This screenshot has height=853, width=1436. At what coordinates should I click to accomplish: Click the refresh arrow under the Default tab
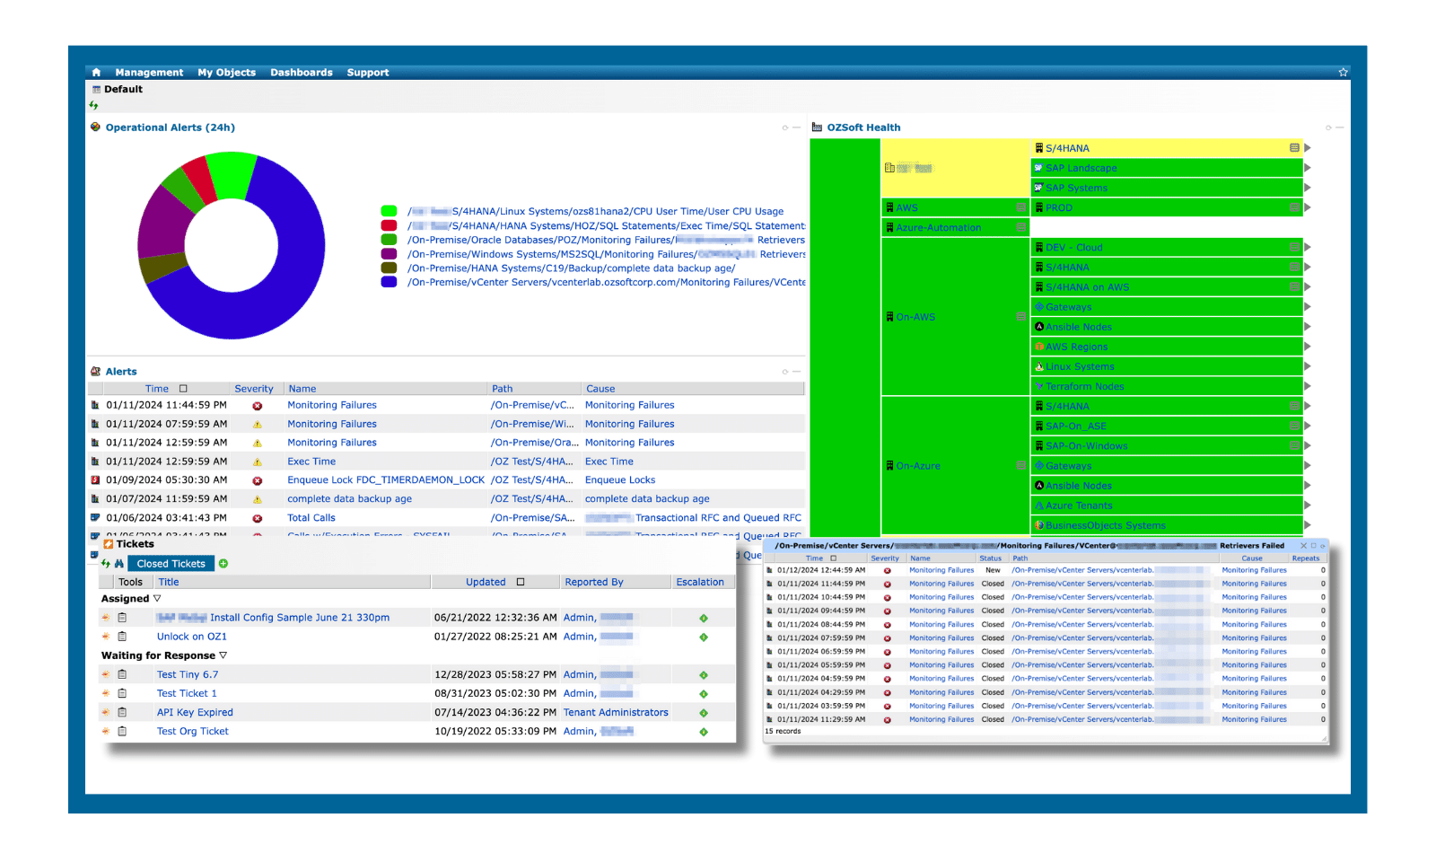[x=93, y=105]
